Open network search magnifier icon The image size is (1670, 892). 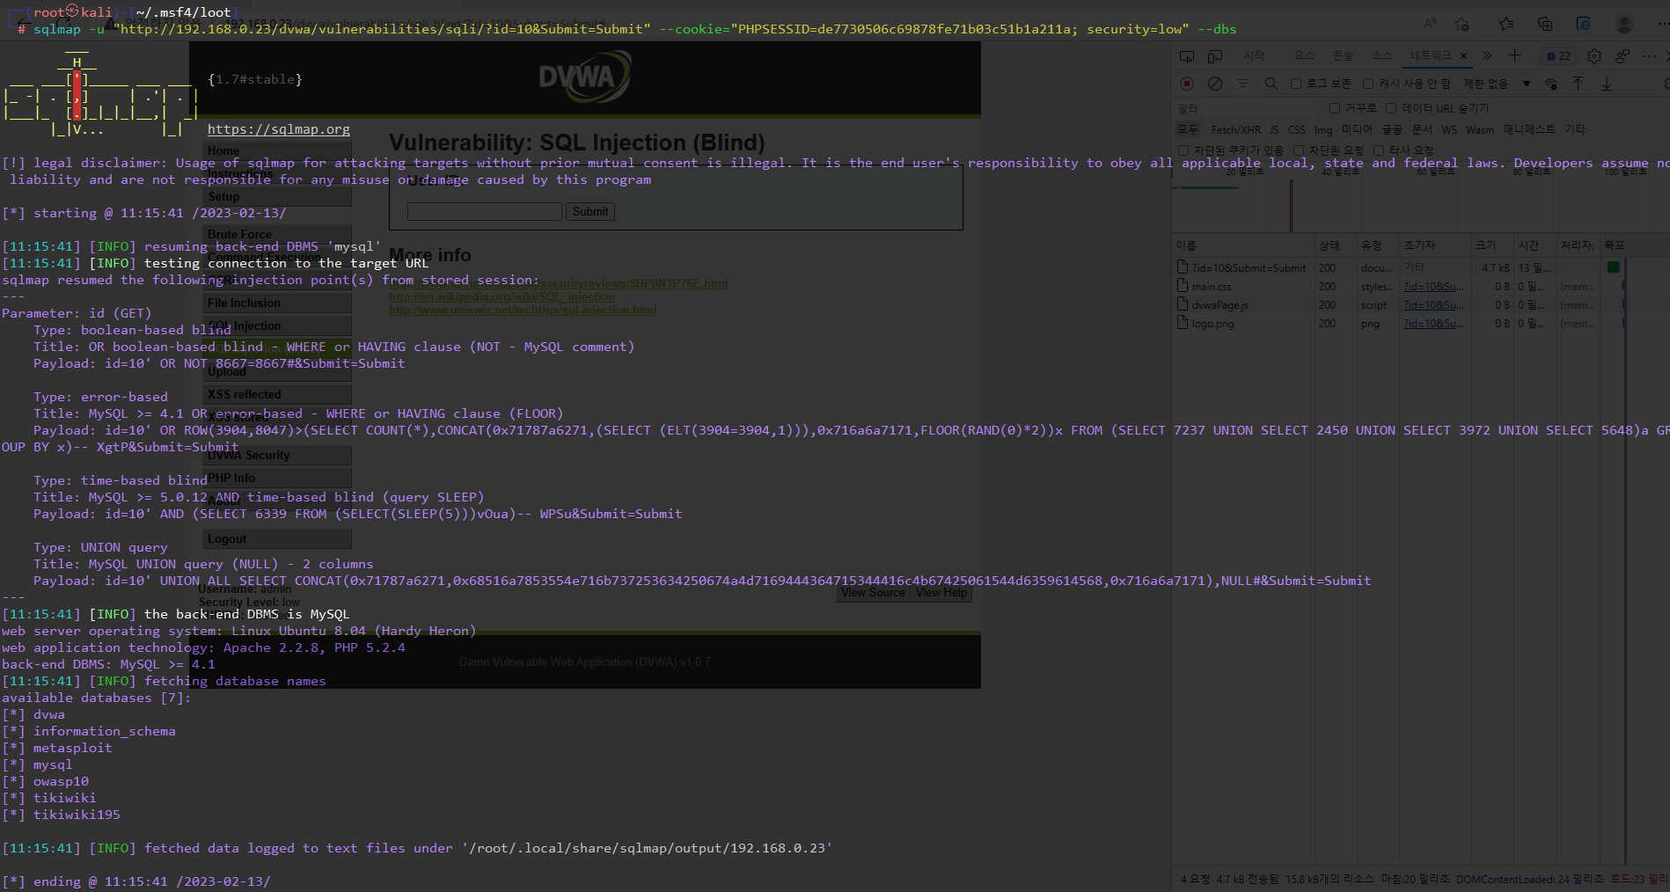coord(1271,84)
